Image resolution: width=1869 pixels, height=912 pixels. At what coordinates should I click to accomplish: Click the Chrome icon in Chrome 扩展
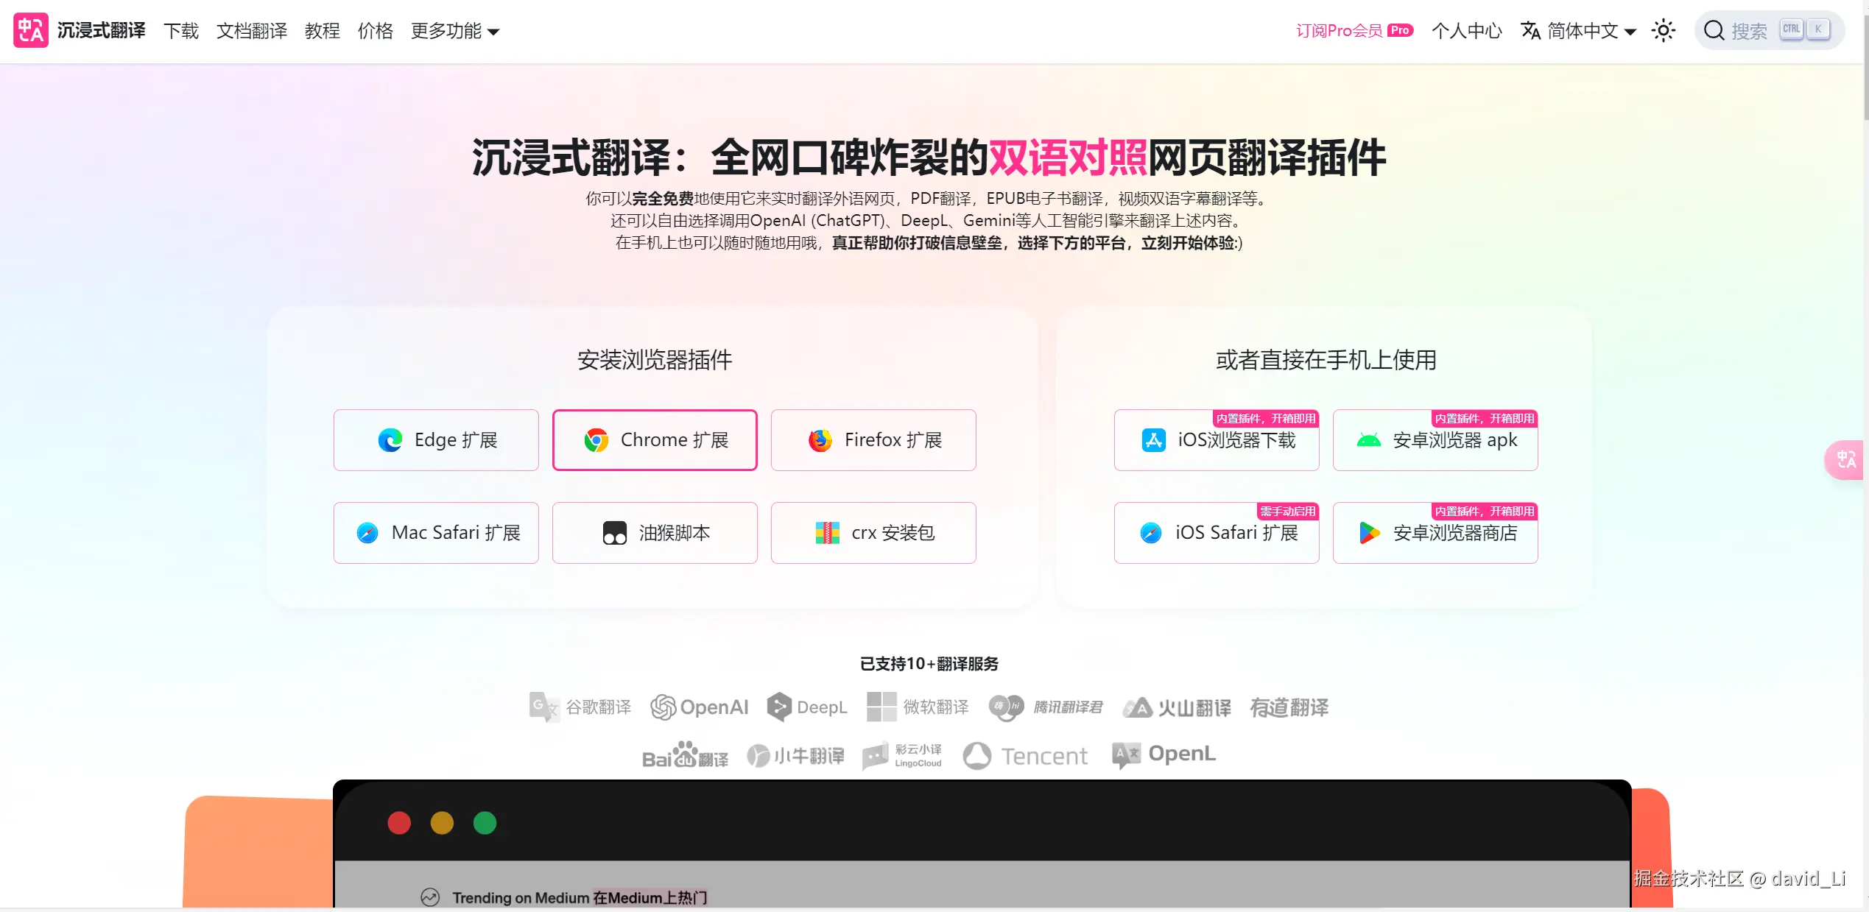point(596,440)
